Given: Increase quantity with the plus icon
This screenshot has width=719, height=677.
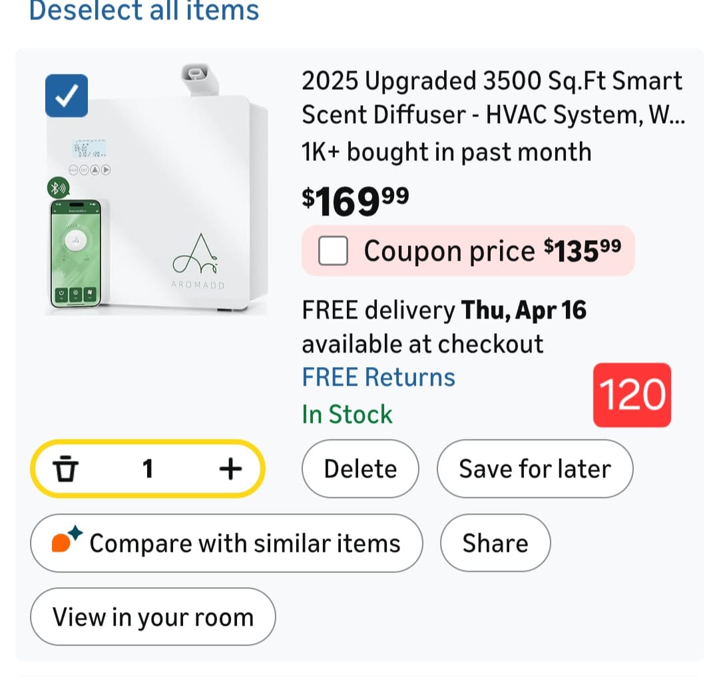Looking at the screenshot, I should click(x=230, y=469).
